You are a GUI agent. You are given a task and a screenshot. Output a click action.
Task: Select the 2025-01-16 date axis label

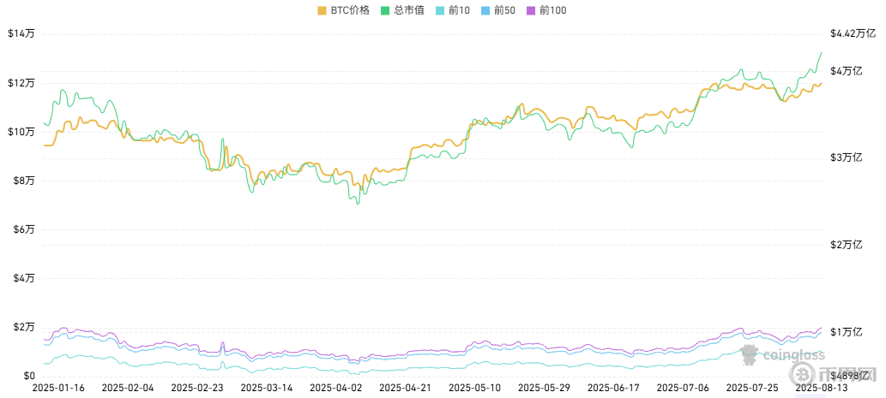[57, 388]
